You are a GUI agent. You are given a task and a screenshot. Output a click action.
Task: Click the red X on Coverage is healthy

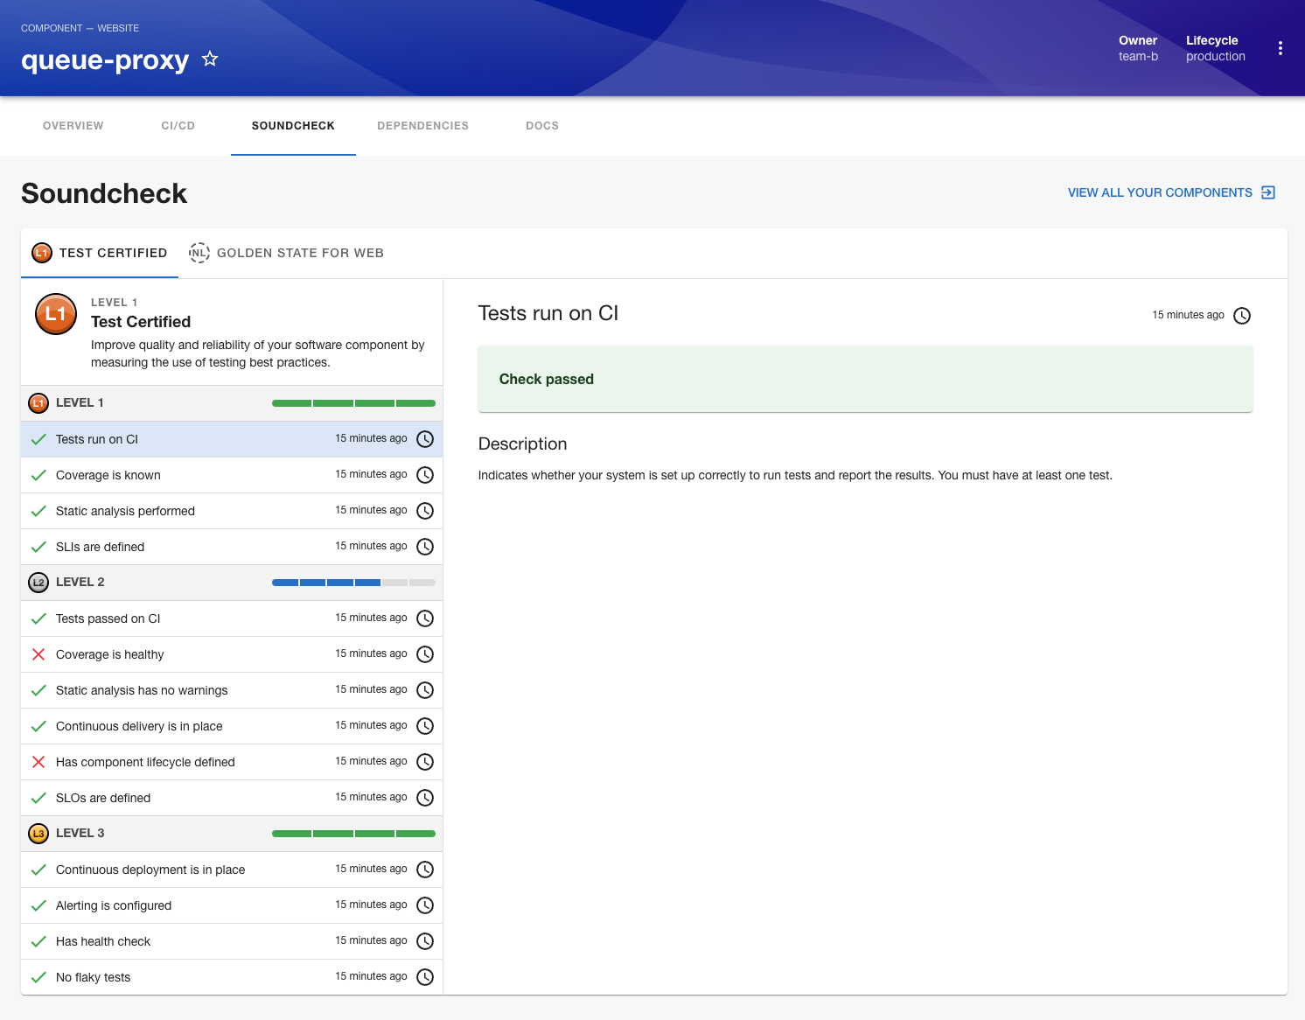point(38,654)
